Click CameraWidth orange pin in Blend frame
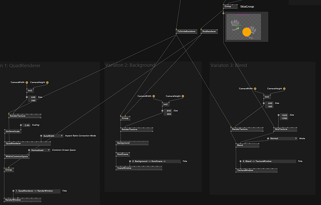Viewport: 321px width, 205px height. point(255,89)
